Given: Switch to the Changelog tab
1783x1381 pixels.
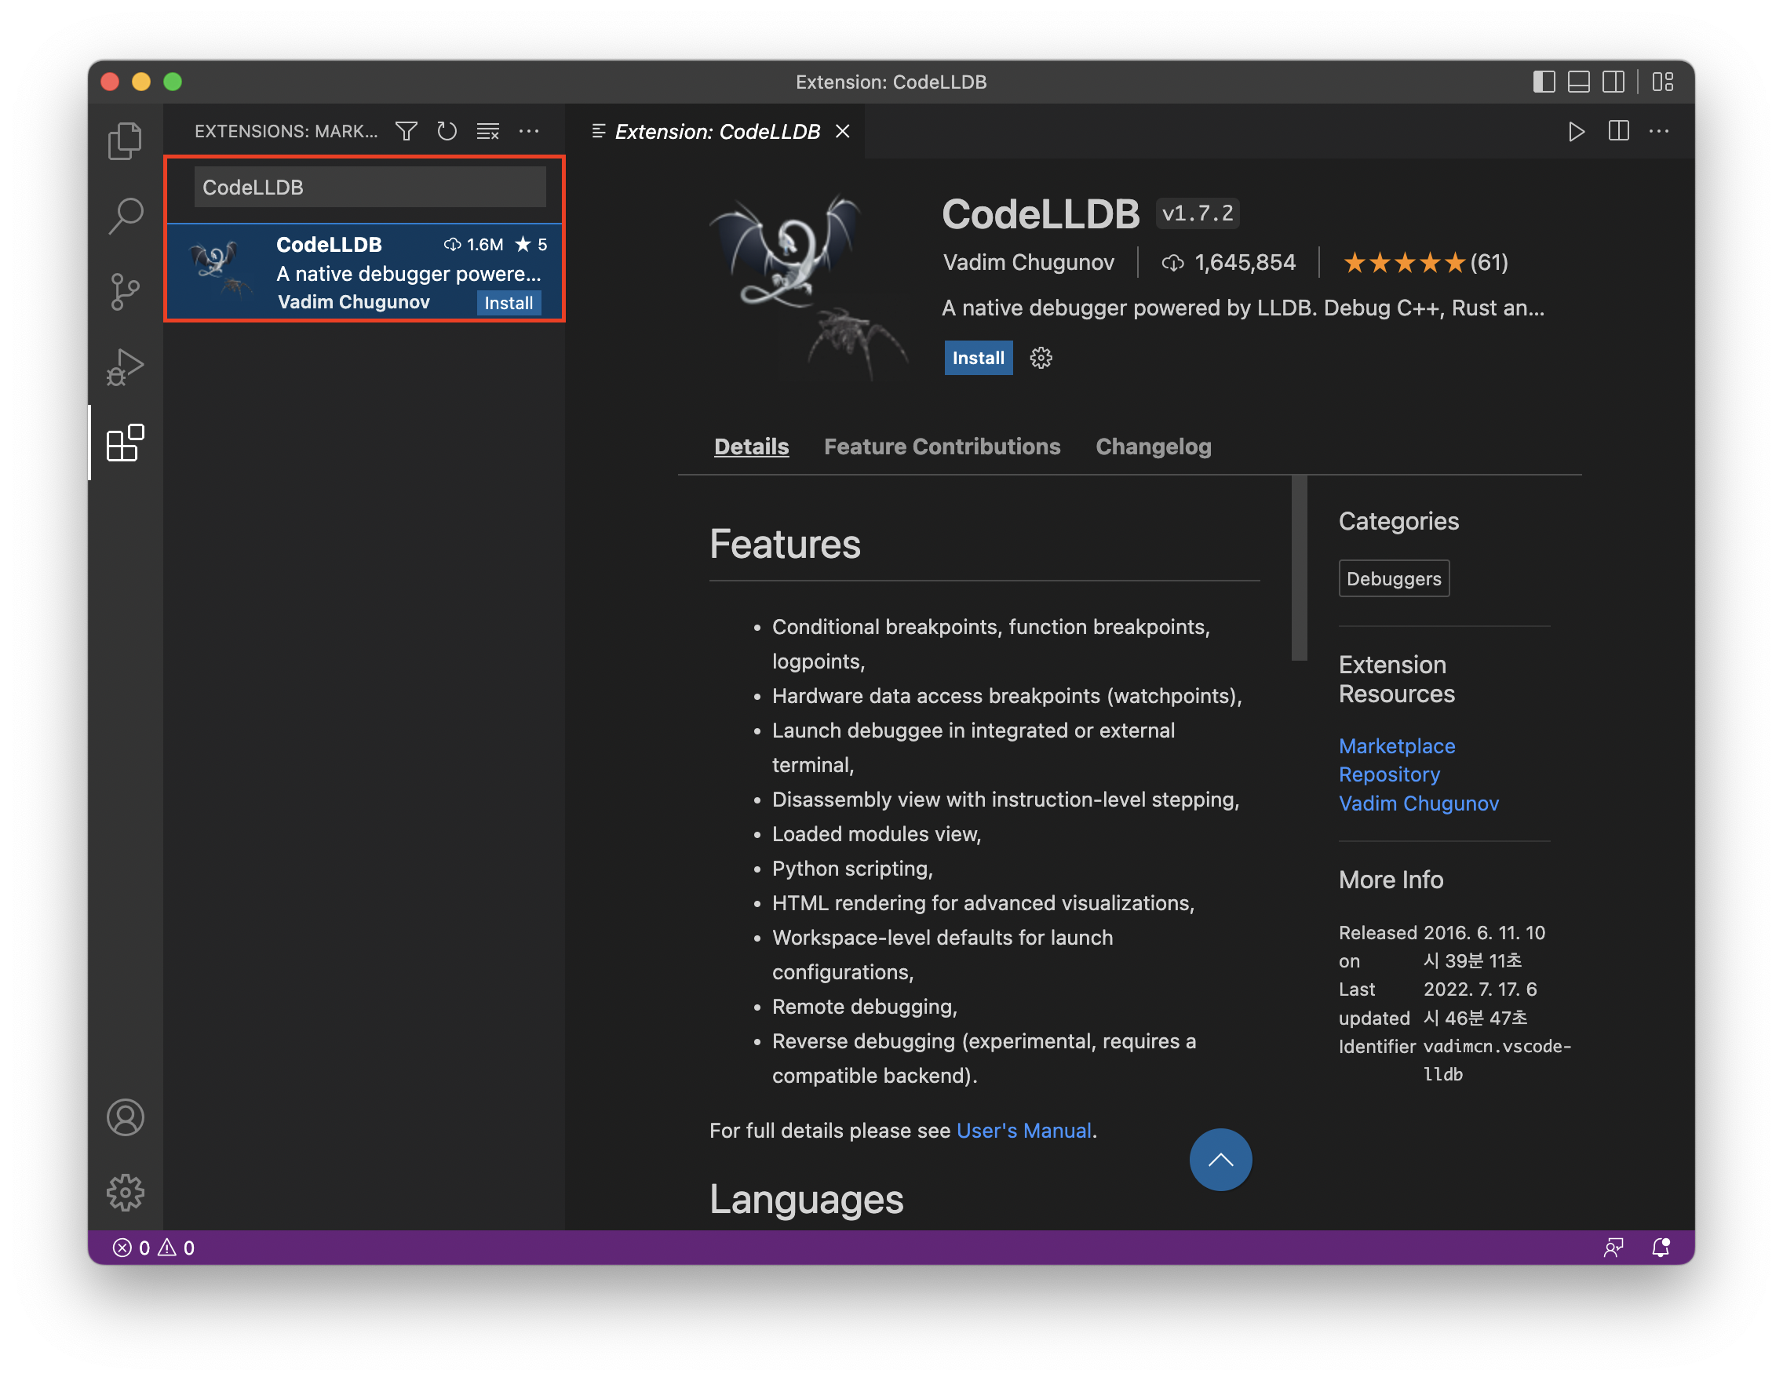Looking at the screenshot, I should tap(1153, 446).
